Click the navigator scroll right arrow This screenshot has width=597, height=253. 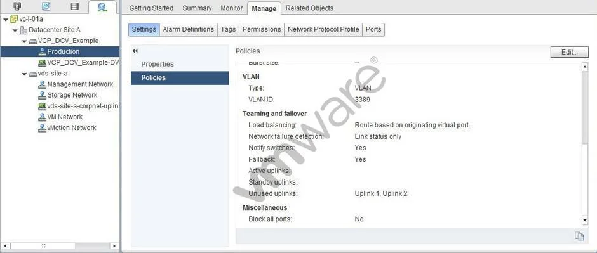click(115, 246)
